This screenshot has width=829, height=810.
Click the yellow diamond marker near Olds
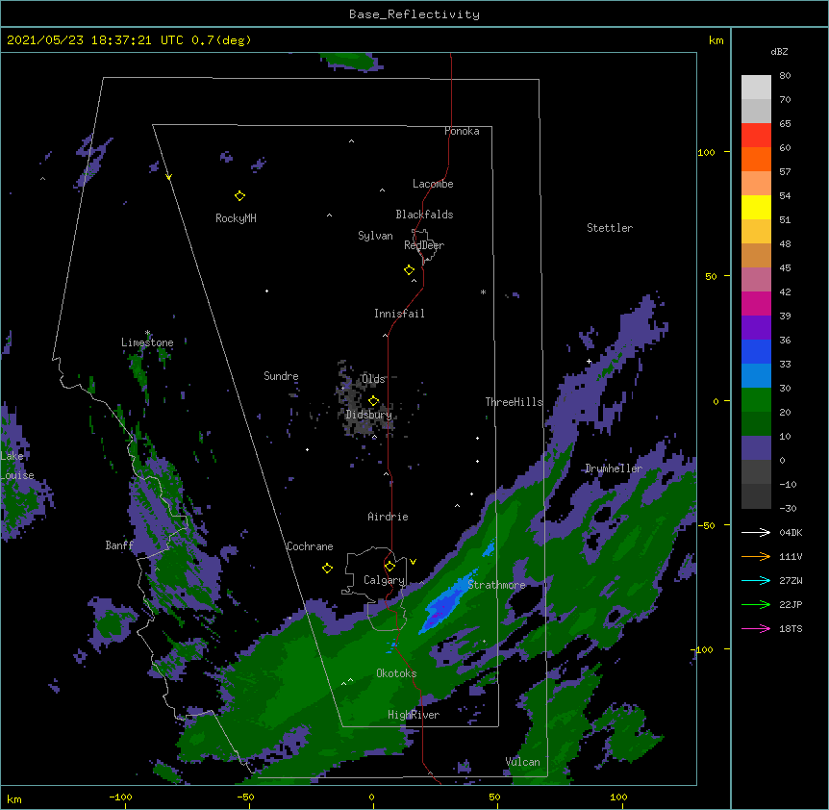click(373, 401)
